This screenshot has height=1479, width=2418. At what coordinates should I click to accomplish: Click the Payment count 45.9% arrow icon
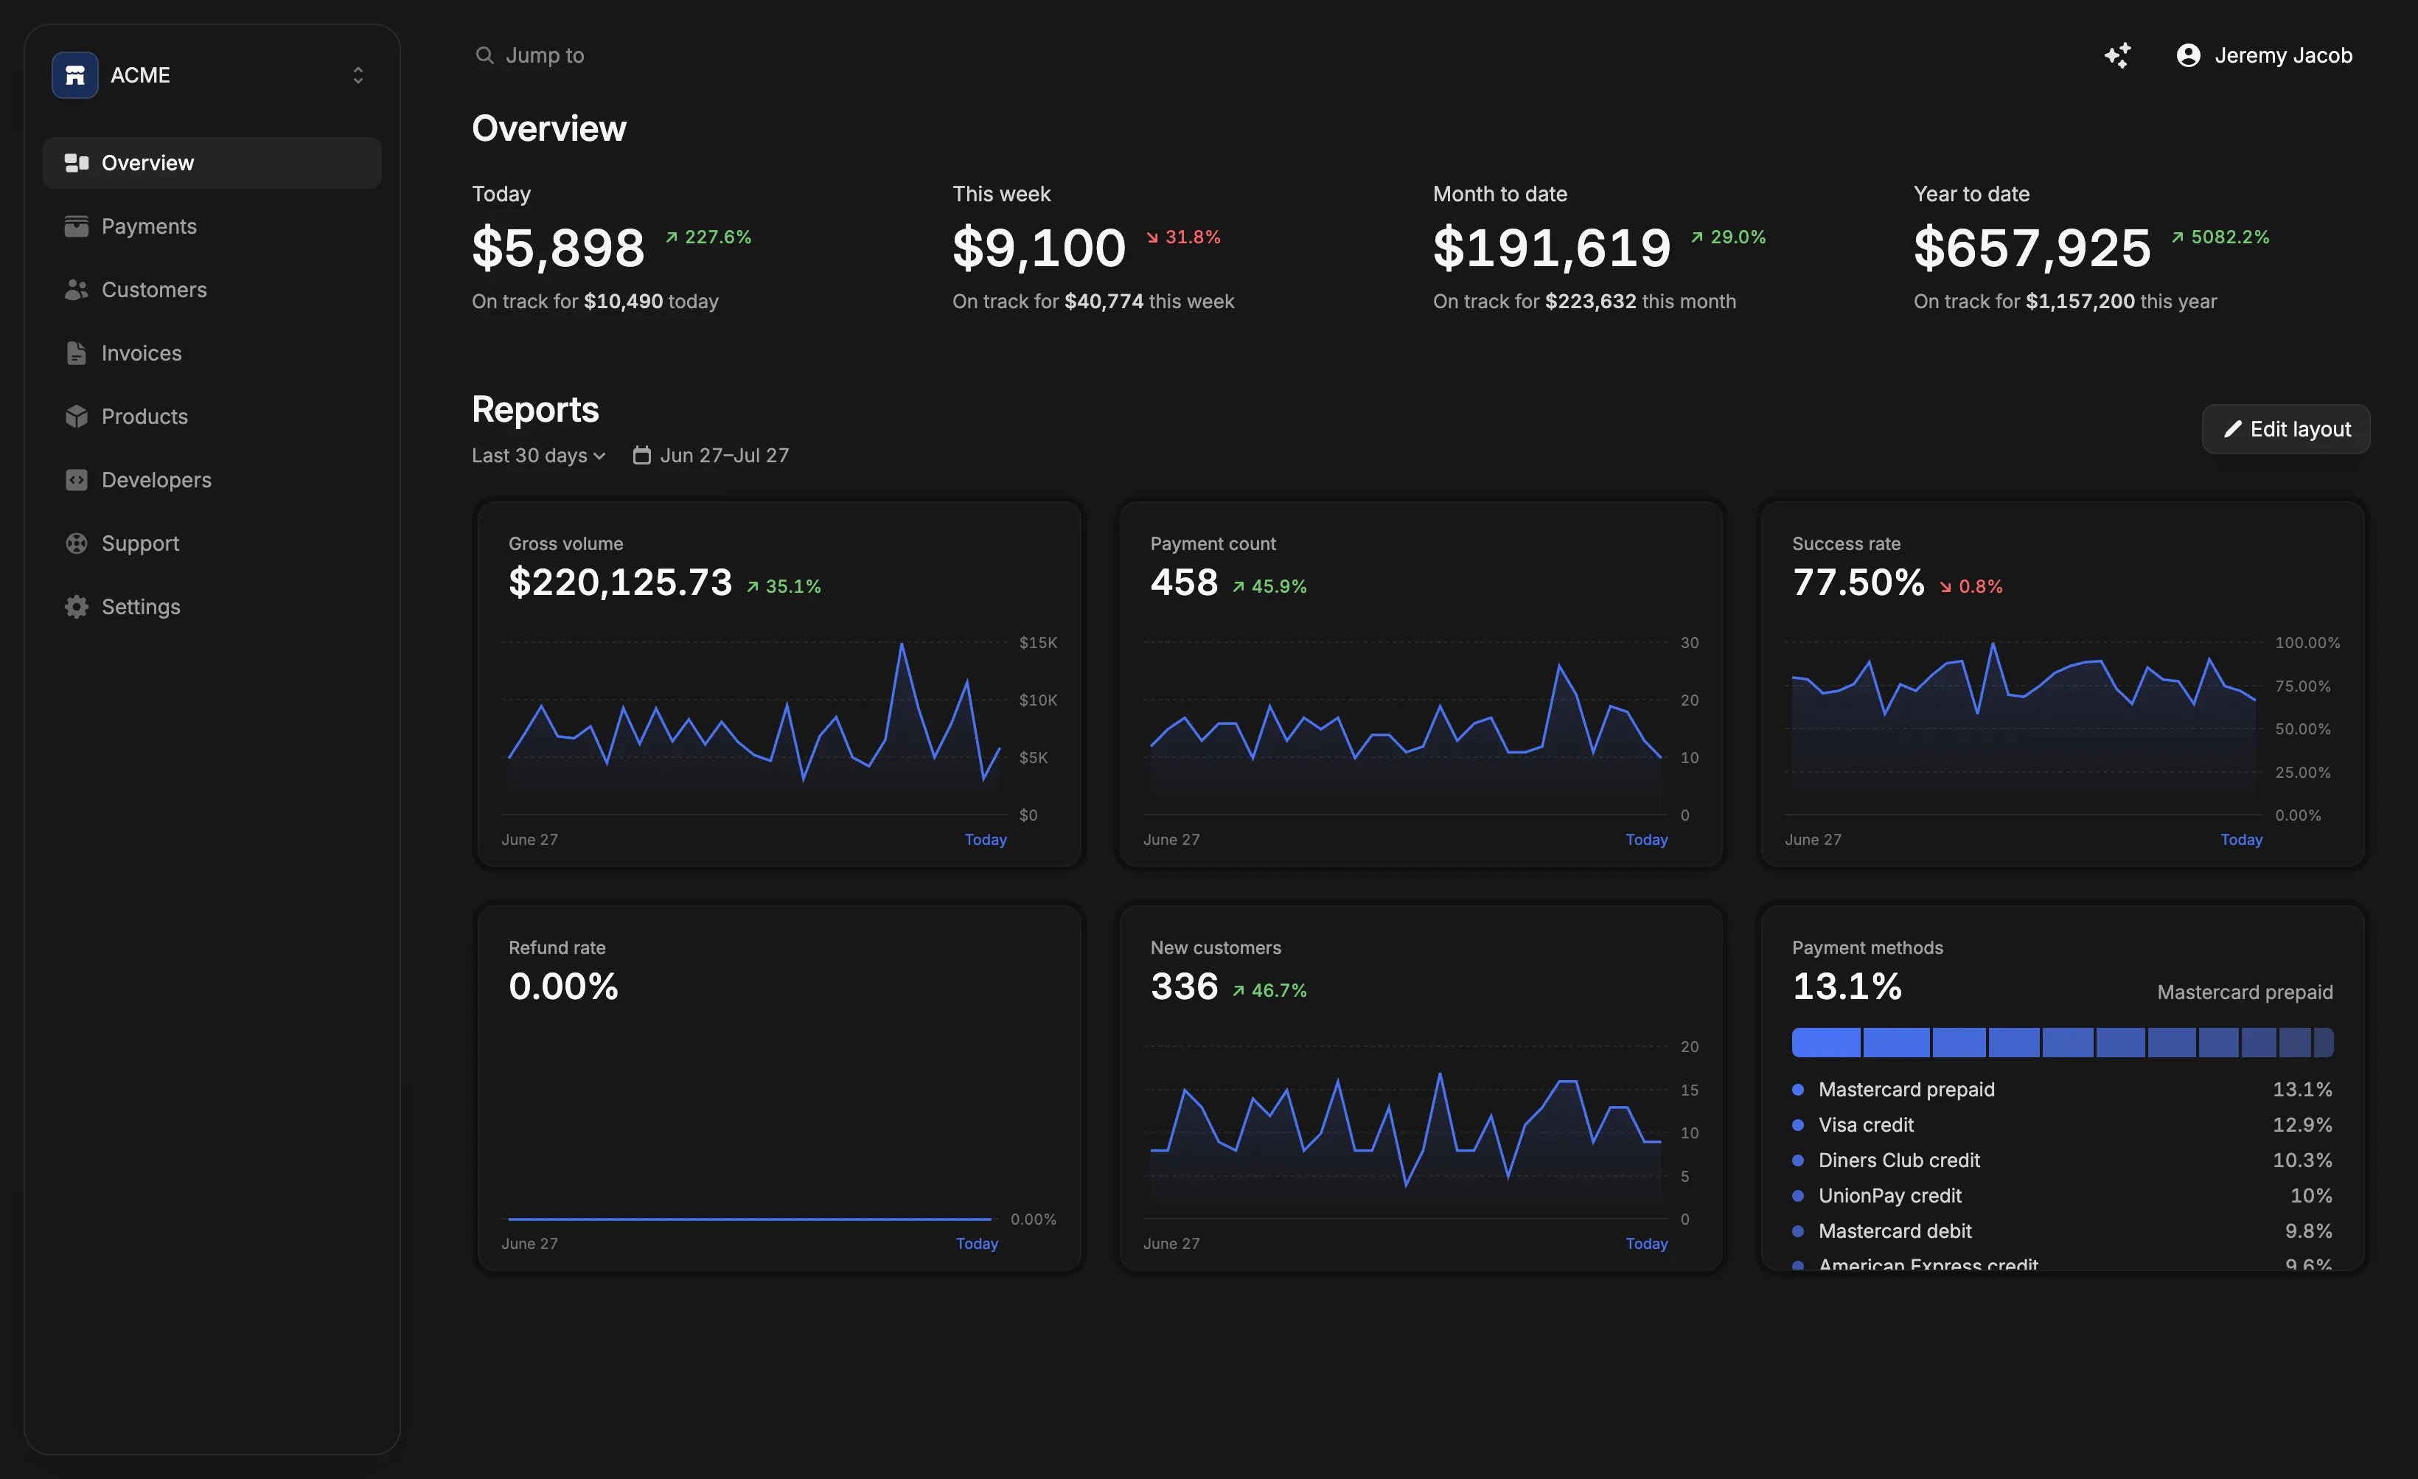[1238, 587]
